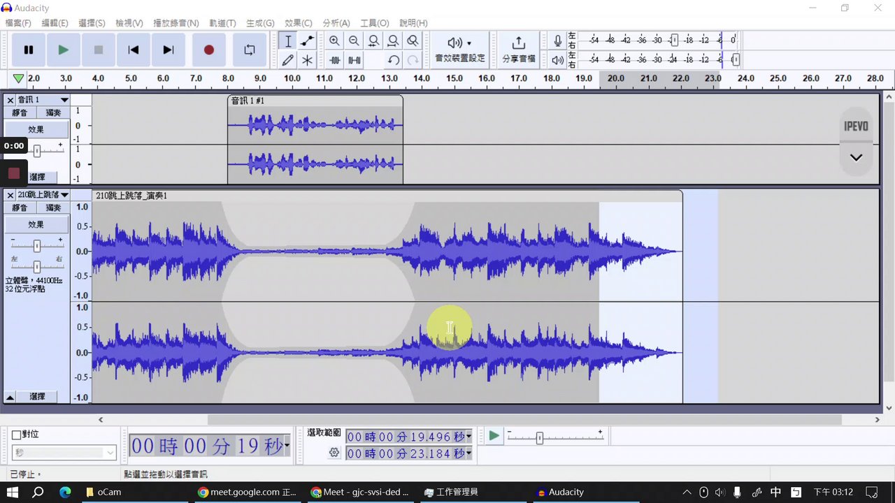Viewport: 895px width, 503px height.
Task: Open the 音效裝置設定 audio setup dropdown
Action: tap(459, 50)
